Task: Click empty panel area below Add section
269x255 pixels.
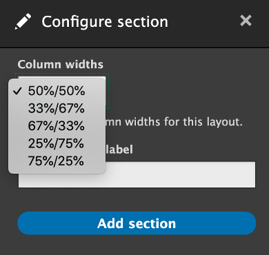Action: click(137, 245)
